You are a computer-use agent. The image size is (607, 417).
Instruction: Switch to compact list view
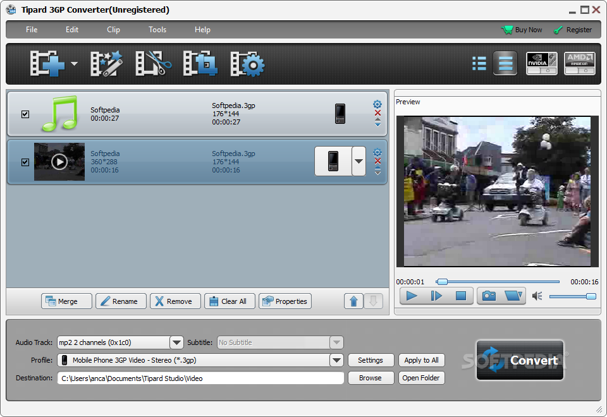click(x=479, y=63)
